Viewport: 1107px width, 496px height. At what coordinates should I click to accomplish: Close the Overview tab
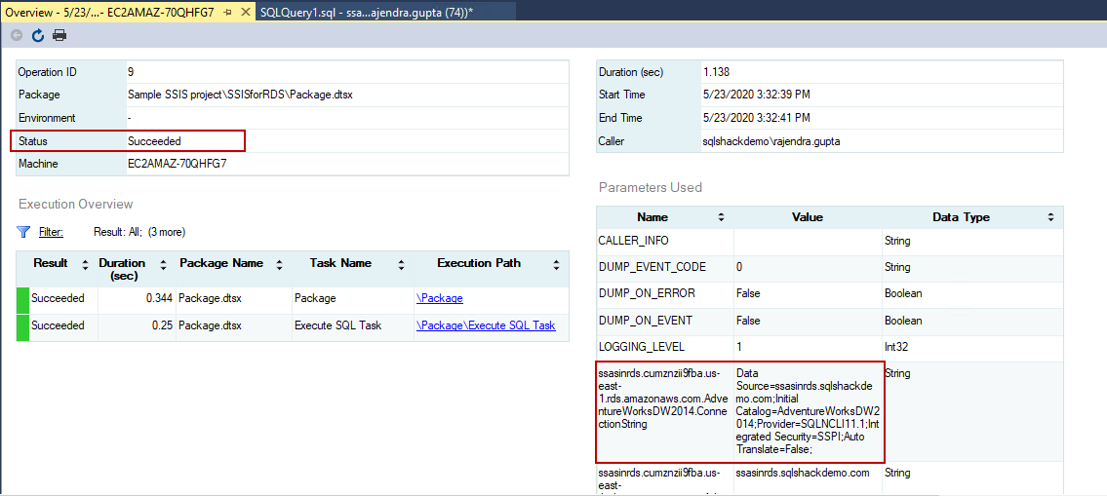pos(245,12)
